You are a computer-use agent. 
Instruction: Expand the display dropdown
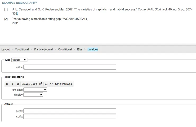(33, 95)
